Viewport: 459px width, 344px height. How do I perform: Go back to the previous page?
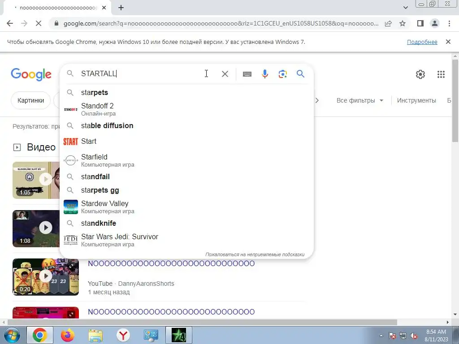tap(10, 23)
